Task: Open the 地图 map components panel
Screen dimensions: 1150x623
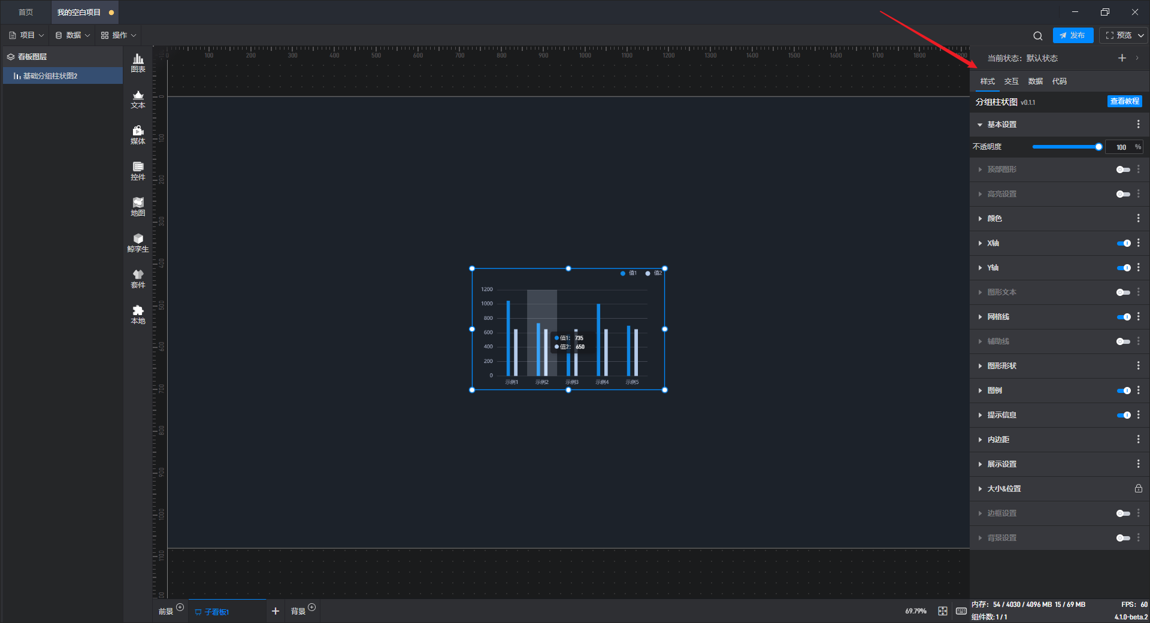Action: pyautogui.click(x=138, y=207)
